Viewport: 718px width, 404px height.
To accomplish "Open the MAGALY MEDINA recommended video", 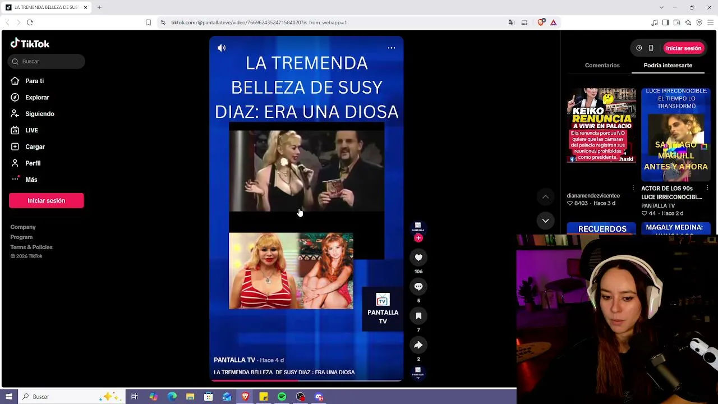I will [x=676, y=229].
